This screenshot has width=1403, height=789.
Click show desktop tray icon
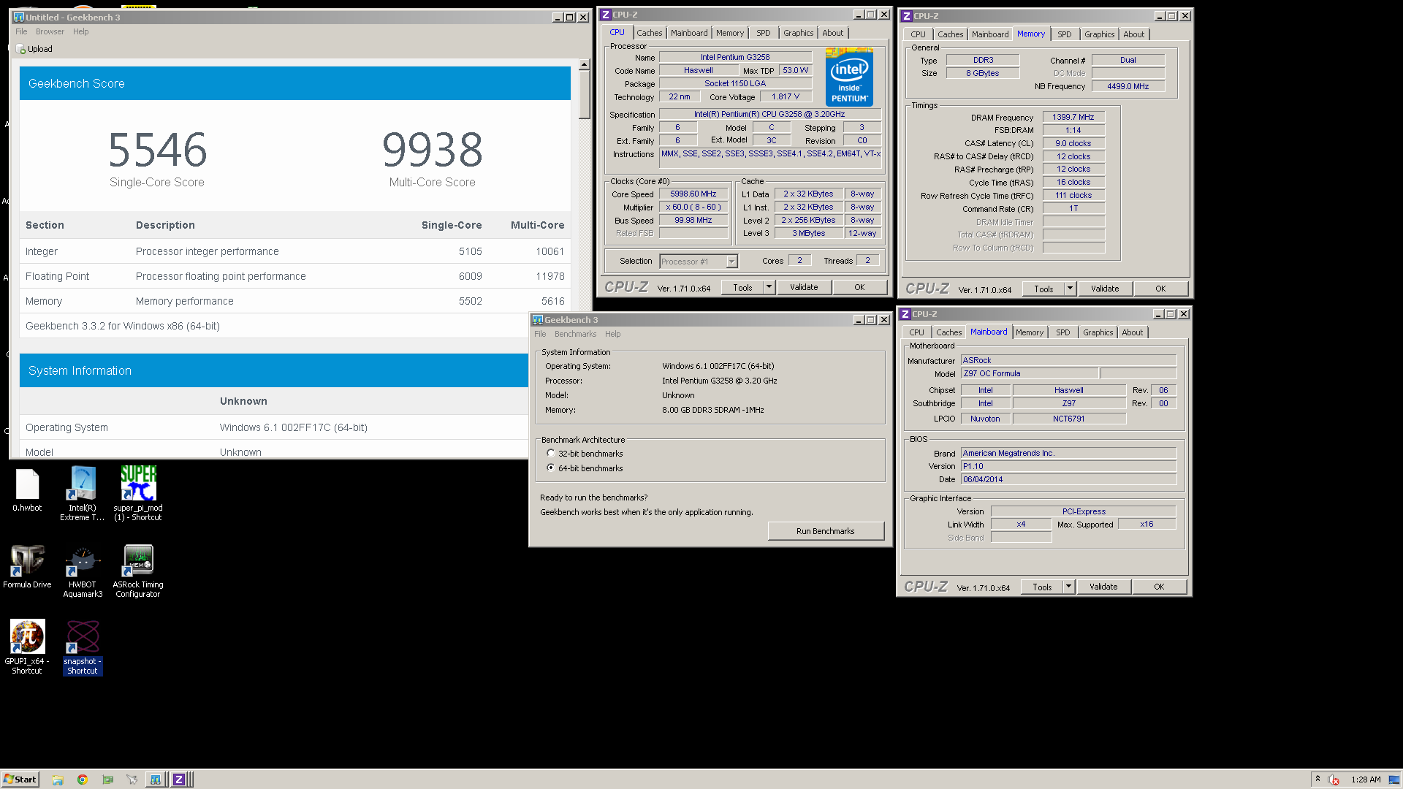click(1394, 780)
